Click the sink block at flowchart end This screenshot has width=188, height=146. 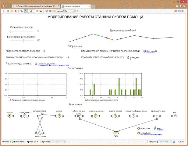click(x=175, y=116)
